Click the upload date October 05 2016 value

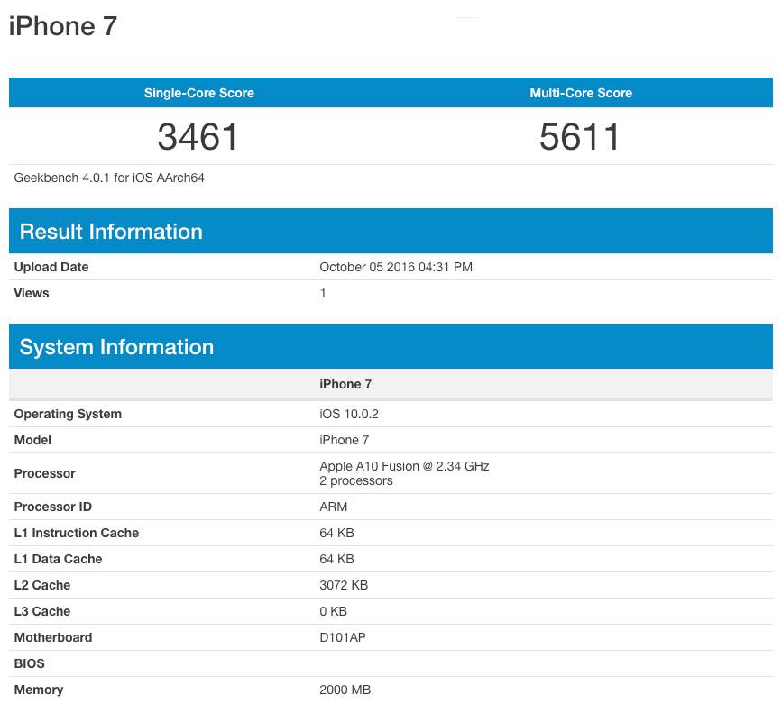396,267
